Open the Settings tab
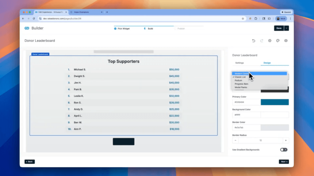The height and width of the screenshot is (176, 314). click(239, 63)
